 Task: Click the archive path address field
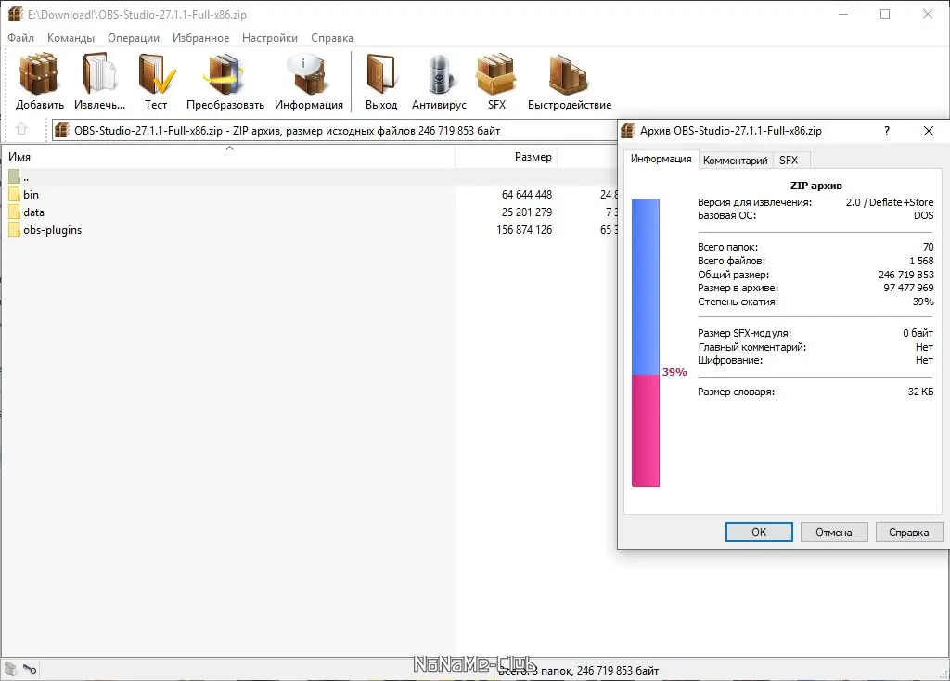click(334, 130)
